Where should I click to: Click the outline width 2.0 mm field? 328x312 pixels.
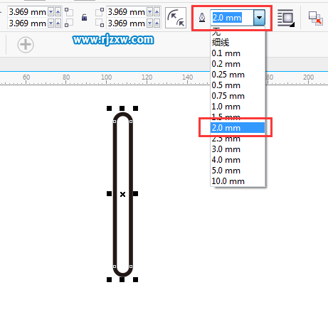click(x=232, y=18)
